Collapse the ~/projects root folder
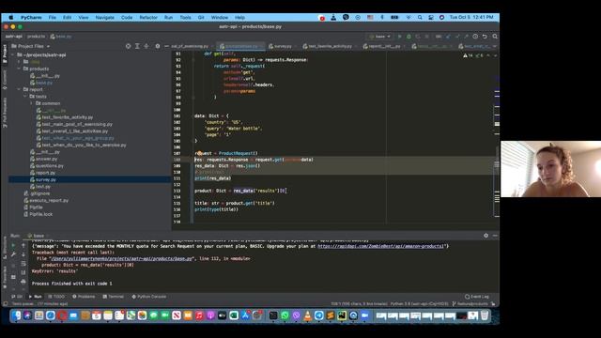This screenshot has width=601, height=338. tap(12, 54)
